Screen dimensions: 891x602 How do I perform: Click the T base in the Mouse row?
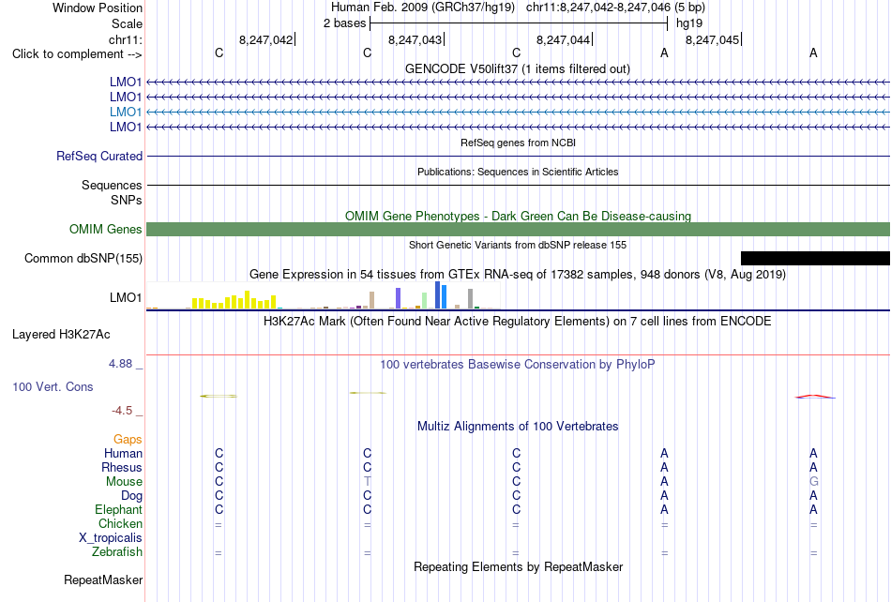tap(367, 482)
